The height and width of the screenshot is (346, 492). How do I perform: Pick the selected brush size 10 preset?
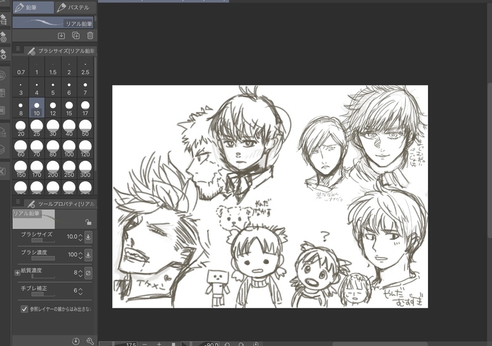(37, 108)
